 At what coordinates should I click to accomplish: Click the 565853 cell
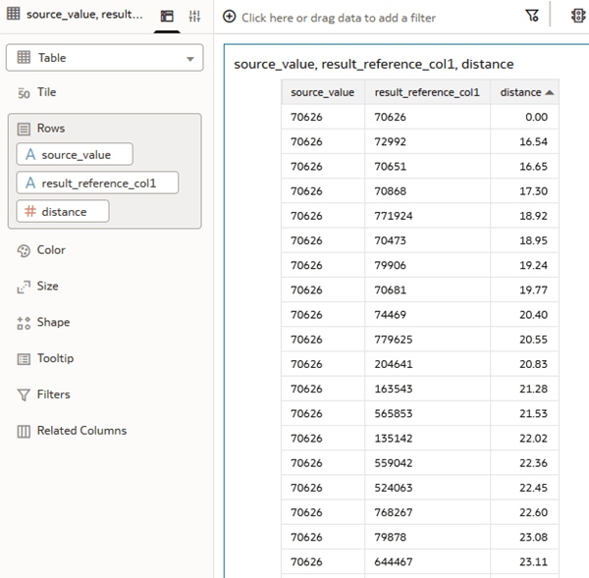point(427,413)
